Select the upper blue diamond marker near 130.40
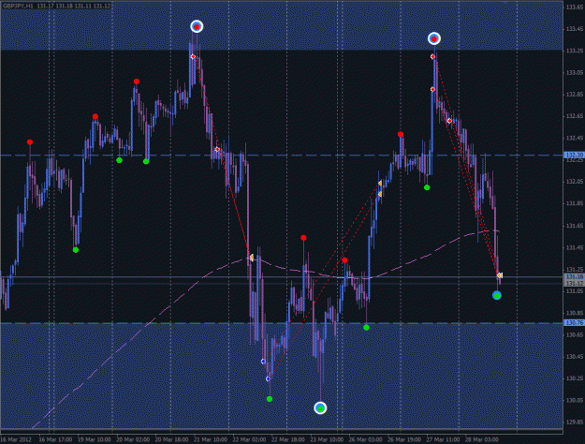The image size is (585, 444). (x=263, y=361)
